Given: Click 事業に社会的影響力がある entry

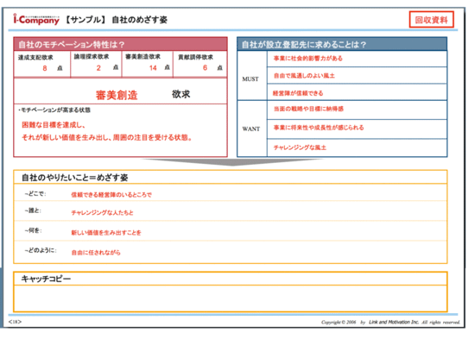Looking at the screenshot, I should tap(307, 59).
